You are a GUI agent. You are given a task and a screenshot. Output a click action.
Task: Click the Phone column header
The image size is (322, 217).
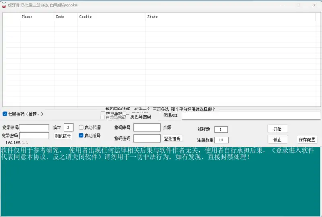(x=37, y=17)
